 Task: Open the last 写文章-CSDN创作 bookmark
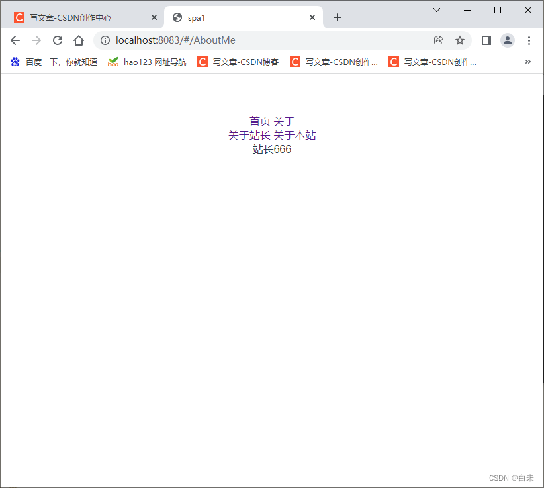pyautogui.click(x=432, y=62)
